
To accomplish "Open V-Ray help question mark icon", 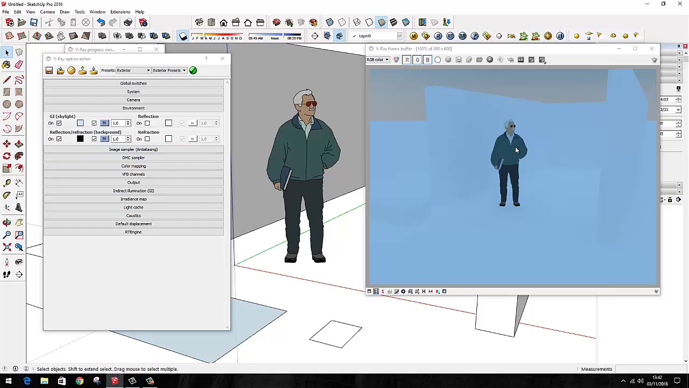I will pyautogui.click(x=475, y=36).
